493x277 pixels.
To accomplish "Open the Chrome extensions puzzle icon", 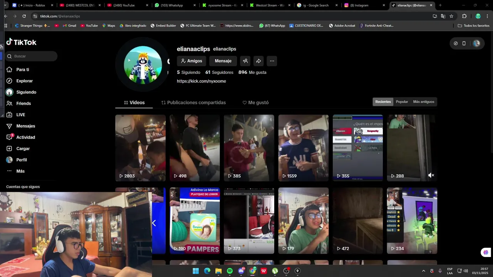I will point(464,16).
